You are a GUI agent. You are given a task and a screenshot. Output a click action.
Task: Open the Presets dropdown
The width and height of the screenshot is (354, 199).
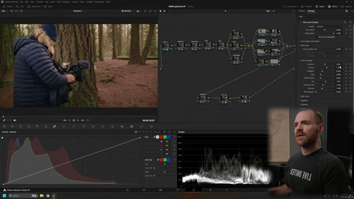329,27
